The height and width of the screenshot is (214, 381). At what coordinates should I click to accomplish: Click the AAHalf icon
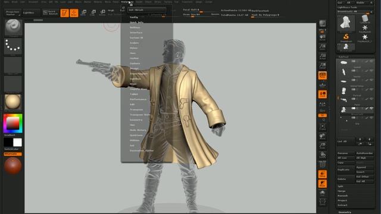pyautogui.click(x=323, y=66)
